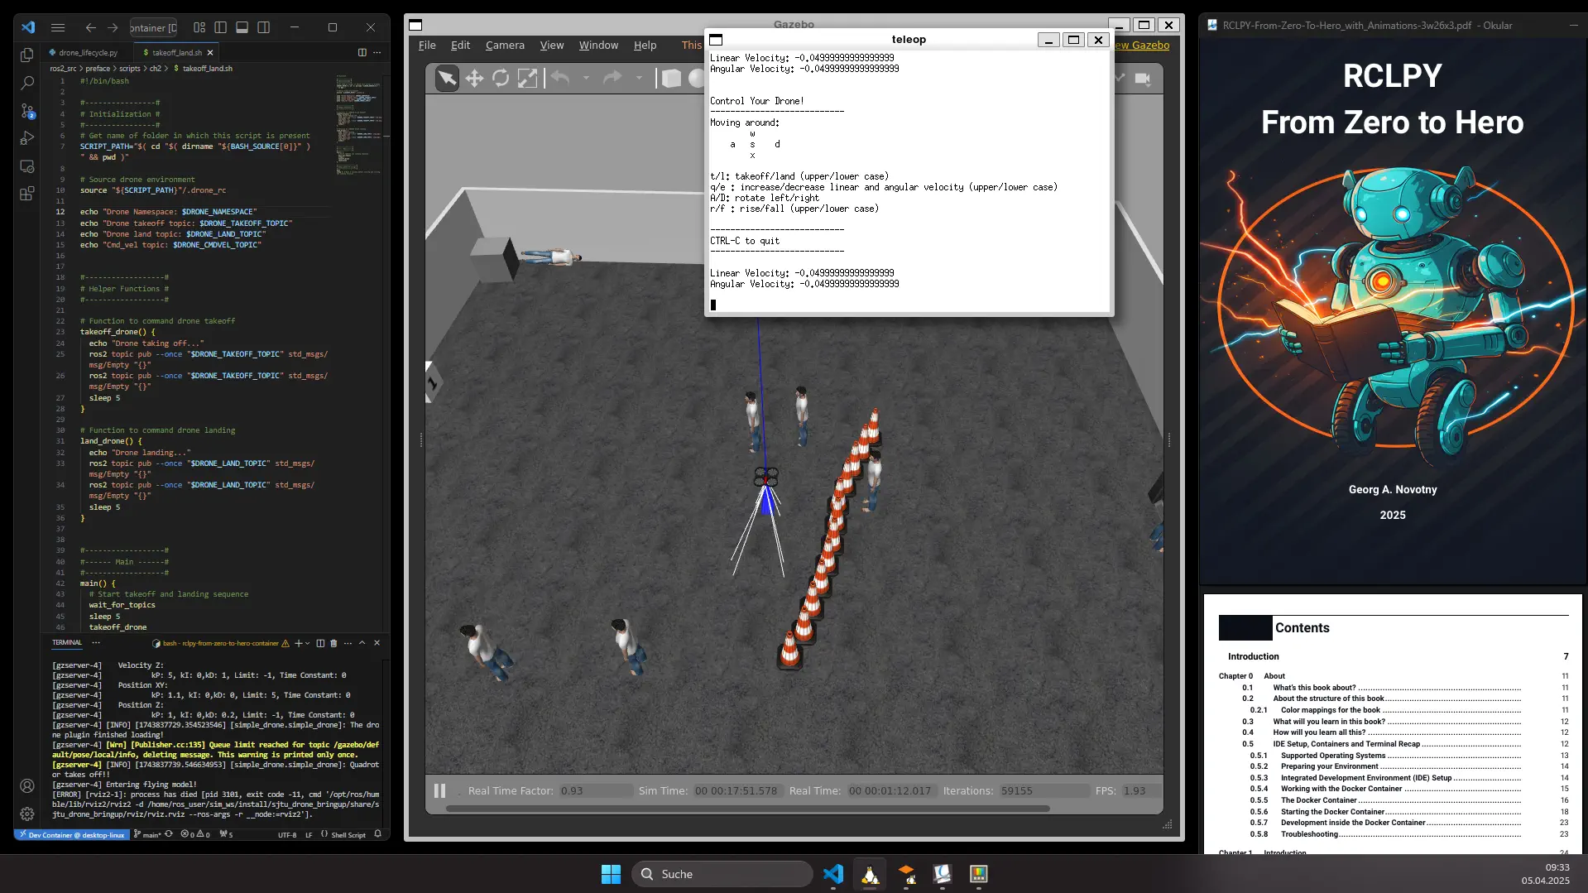The width and height of the screenshot is (1588, 893).
Task: Open the VS Code Search view
Action: [27, 83]
